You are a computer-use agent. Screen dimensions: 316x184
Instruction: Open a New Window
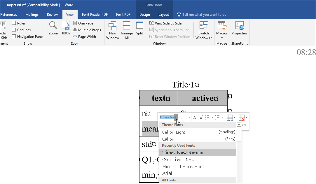click(x=112, y=29)
